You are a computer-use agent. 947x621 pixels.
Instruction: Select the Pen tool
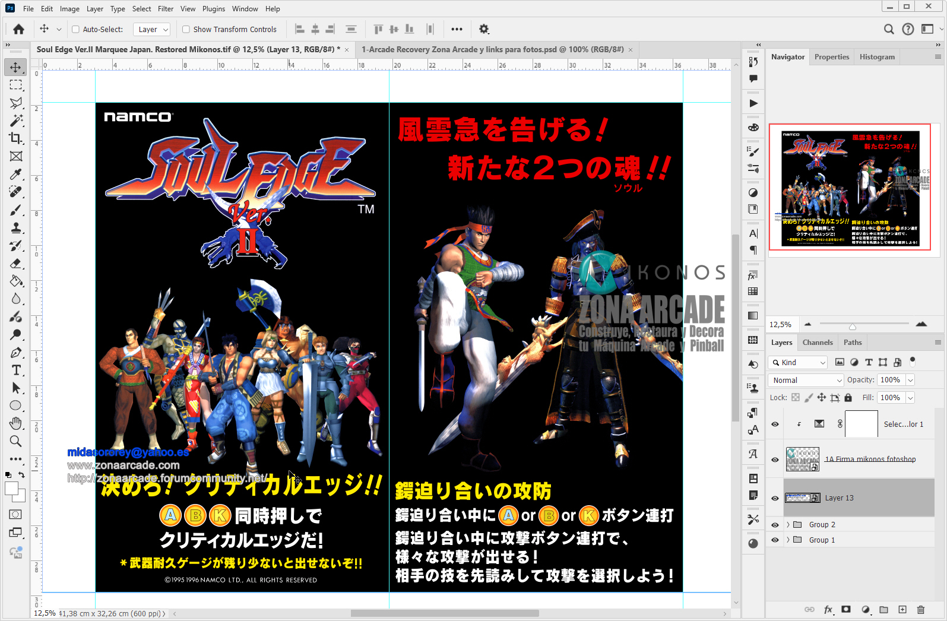point(16,352)
